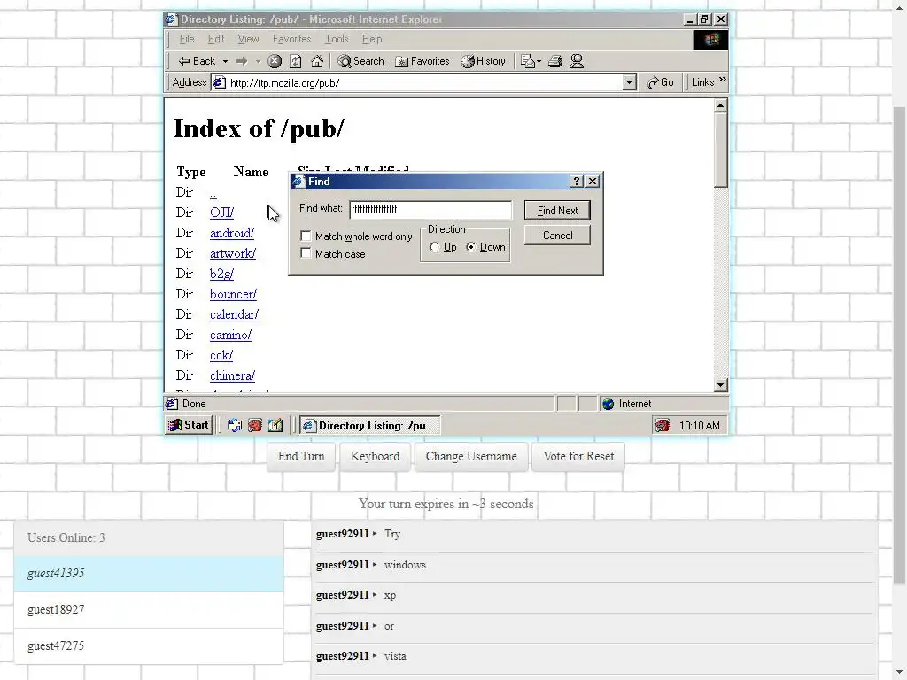
Task: Click the Find Next button
Action: pos(558,211)
